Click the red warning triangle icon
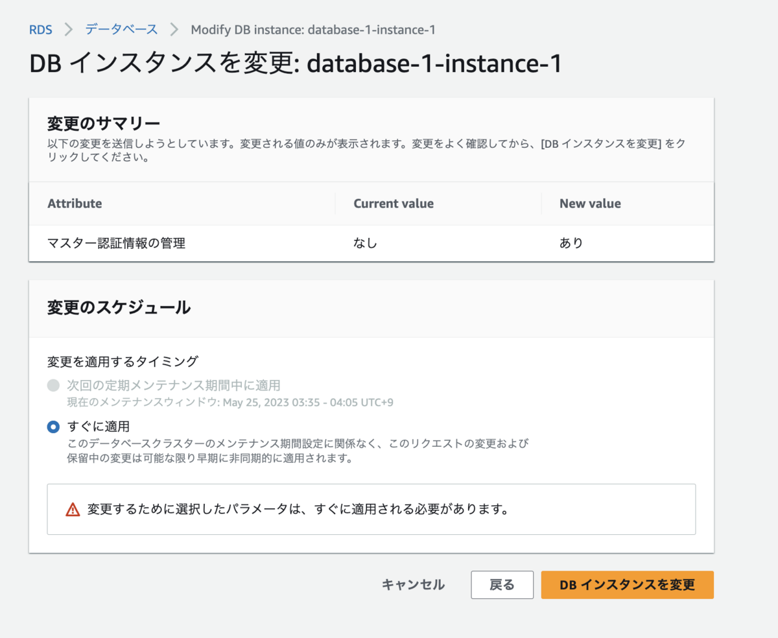 tap(73, 509)
